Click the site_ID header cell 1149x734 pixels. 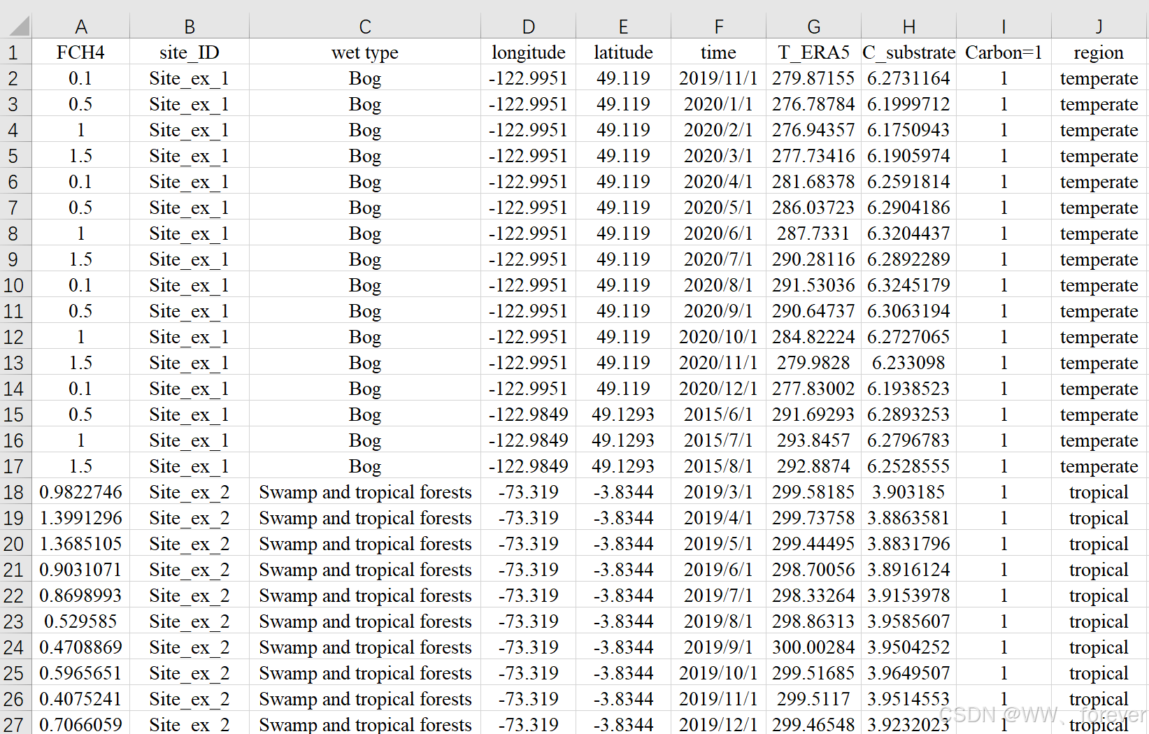pyautogui.click(x=190, y=52)
